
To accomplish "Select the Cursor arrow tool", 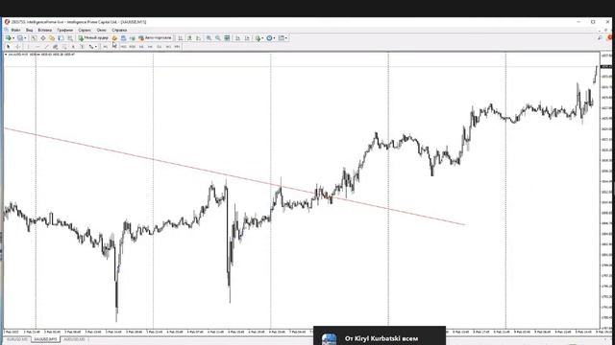I will tap(8, 47).
